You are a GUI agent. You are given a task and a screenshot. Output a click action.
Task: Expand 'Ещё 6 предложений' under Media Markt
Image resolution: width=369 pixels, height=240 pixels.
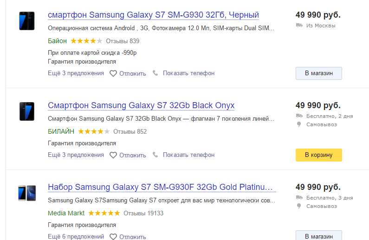(x=76, y=237)
